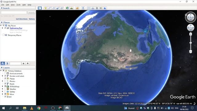Image resolution: width=197 pixels, height=111 pixels.
Task: Click the Sign in globe icon in the toolbar
Action: point(105,8)
